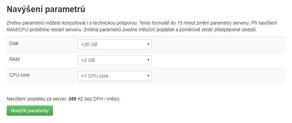The height and width of the screenshot is (123, 292).
Task: Click the green Navýšit parametry button
Action: 30,111
